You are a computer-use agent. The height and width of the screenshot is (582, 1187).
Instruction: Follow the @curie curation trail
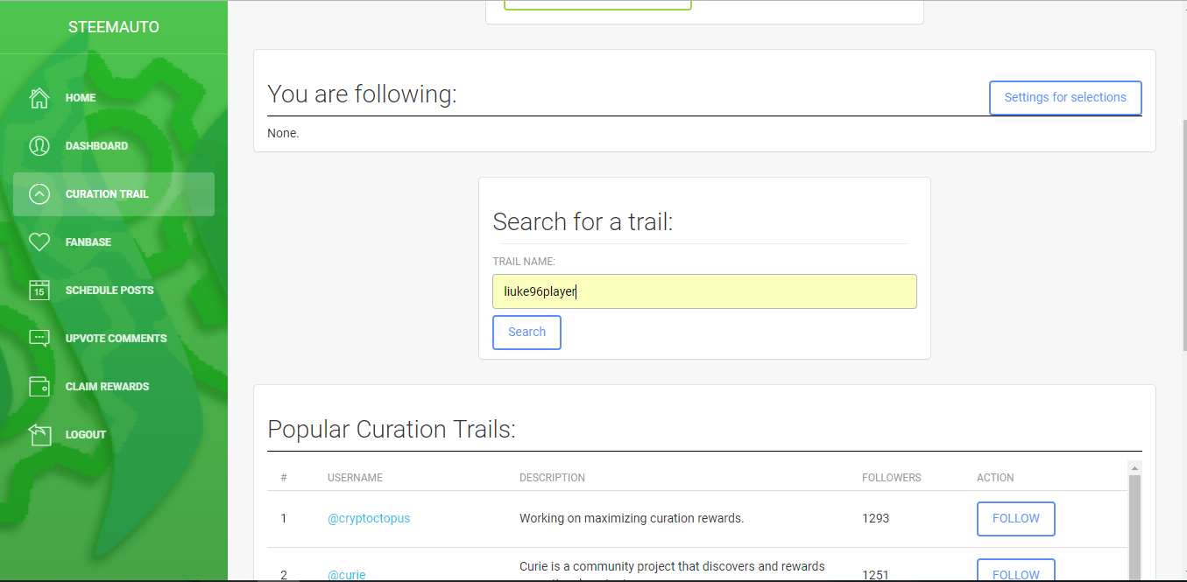1016,572
